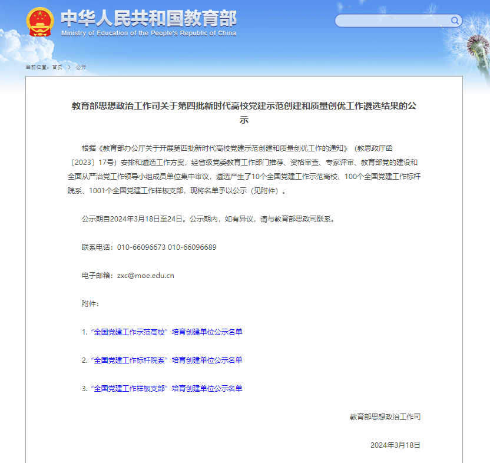Click the 公示期自2024年3月18日至24日 sentence

[x=208, y=219]
